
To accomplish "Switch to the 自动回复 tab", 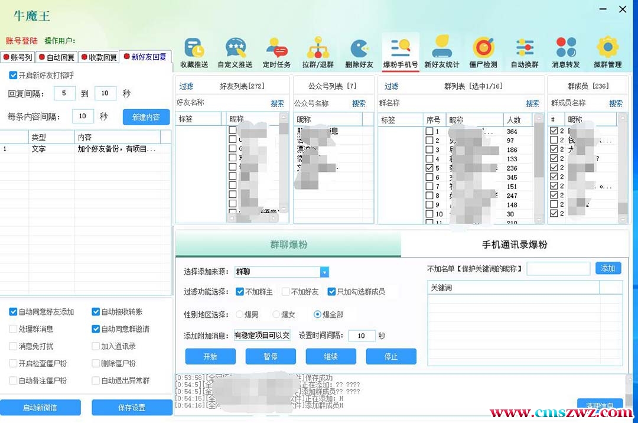I will [x=57, y=57].
